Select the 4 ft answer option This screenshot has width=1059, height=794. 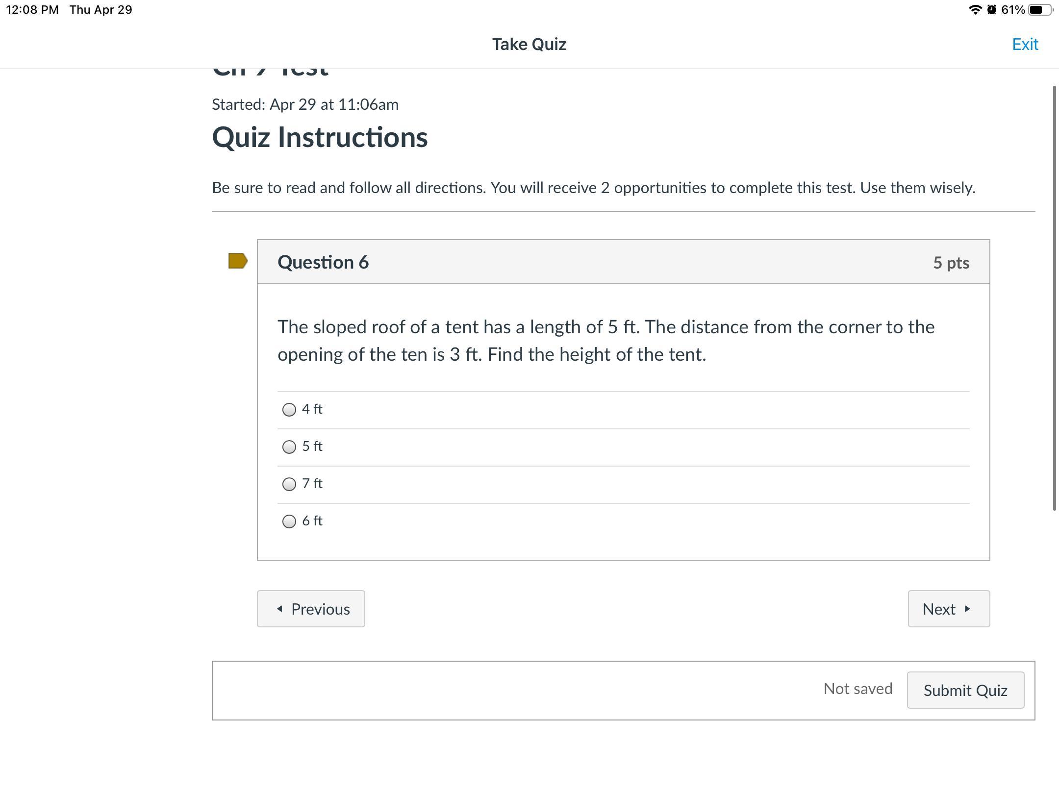coord(289,410)
